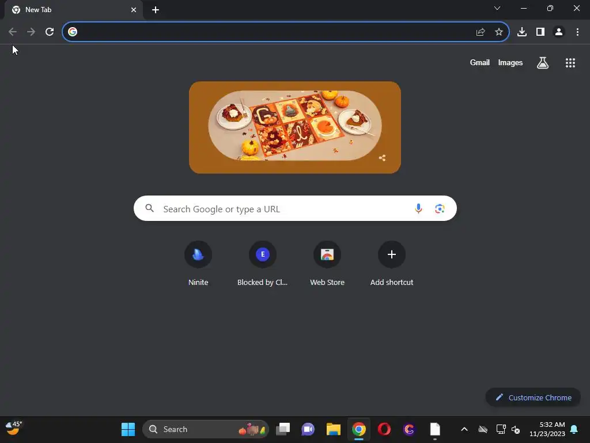This screenshot has height=443, width=590.
Task: Open the Blocked by Cl... shortcut
Action: click(263, 264)
